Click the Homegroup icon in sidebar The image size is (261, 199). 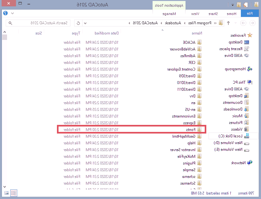tap(250, 69)
